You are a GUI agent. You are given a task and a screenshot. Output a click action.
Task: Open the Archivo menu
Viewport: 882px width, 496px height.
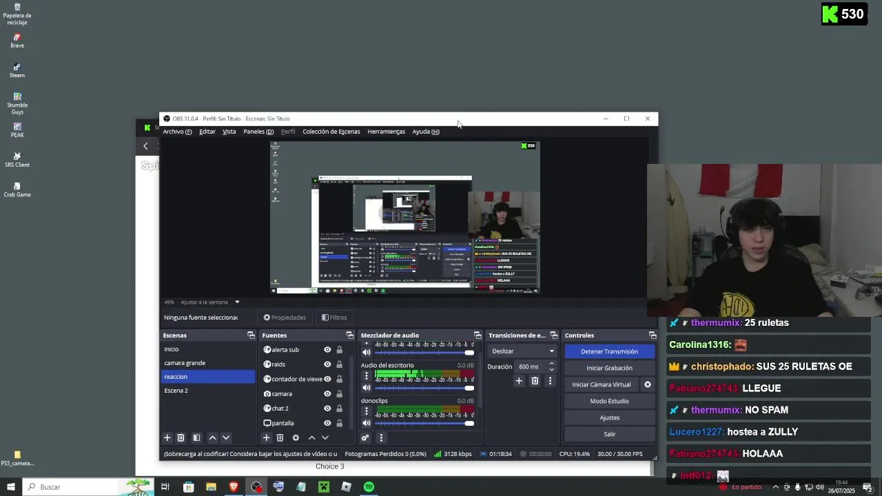point(177,132)
